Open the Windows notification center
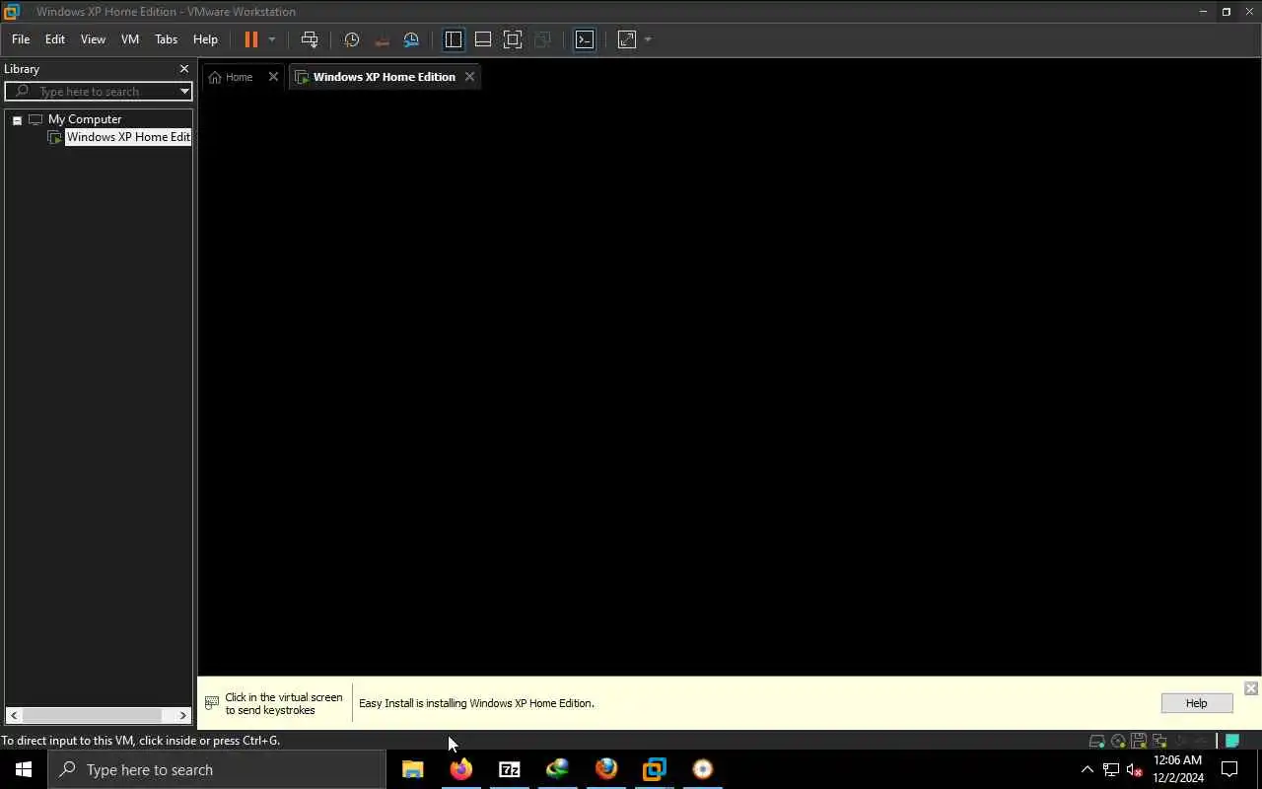The width and height of the screenshot is (1262, 789). (1230, 769)
